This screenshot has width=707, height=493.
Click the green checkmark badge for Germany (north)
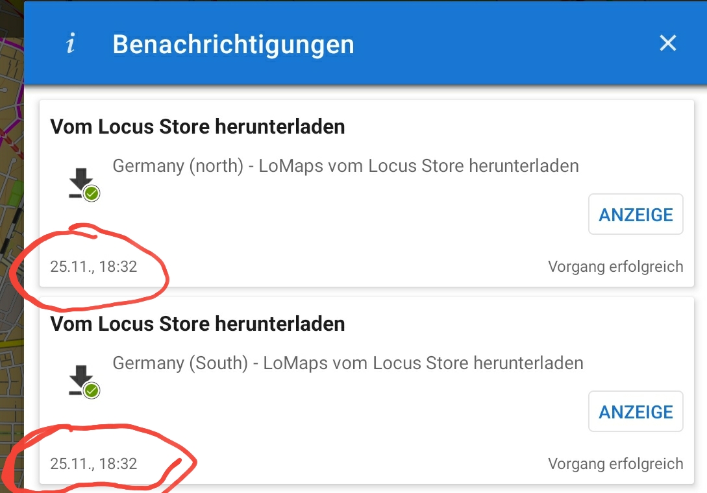(92, 193)
